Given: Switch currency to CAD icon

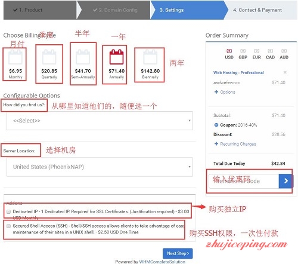Looking at the screenshot, I should [270, 51].
